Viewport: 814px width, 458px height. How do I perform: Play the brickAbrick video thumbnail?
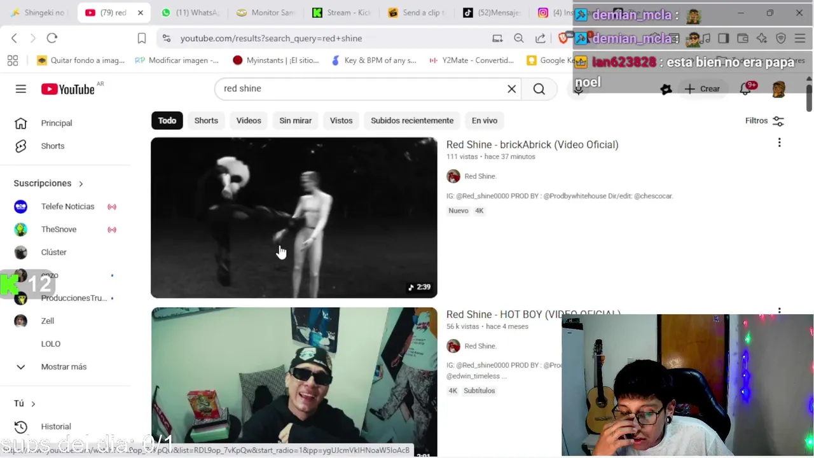click(x=294, y=218)
